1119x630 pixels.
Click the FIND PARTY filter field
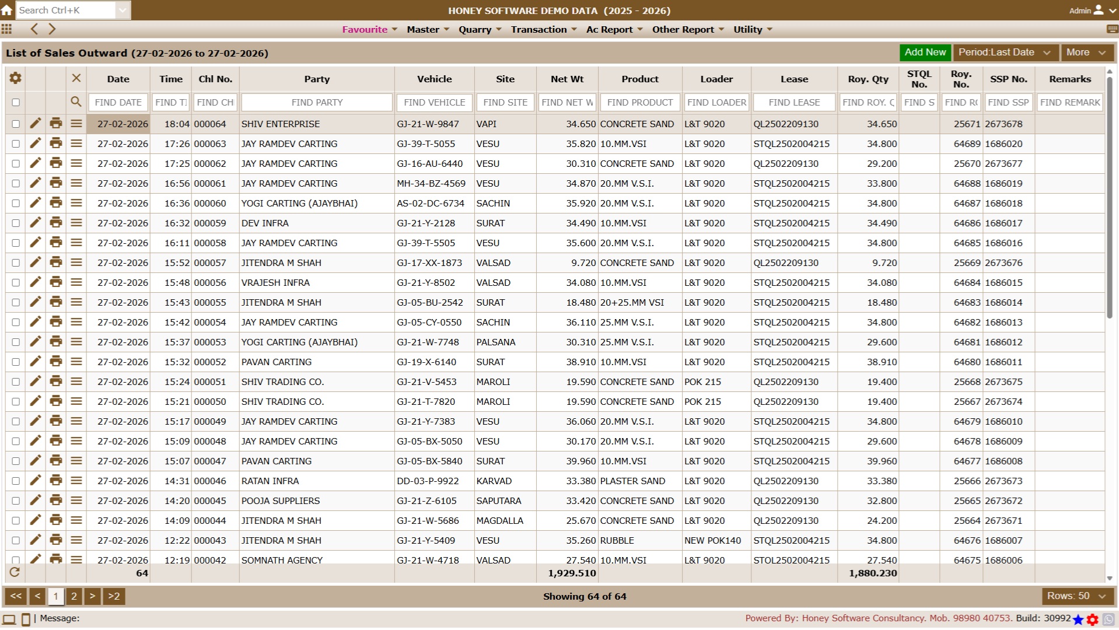pos(317,102)
